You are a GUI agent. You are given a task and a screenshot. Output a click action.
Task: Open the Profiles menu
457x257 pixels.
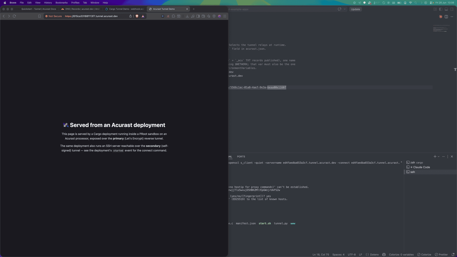tap(75, 3)
